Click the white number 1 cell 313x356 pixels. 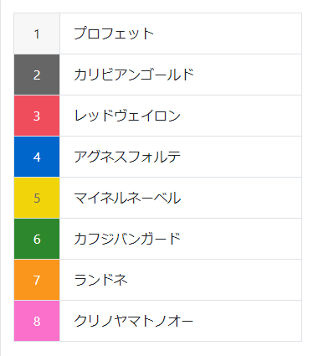(37, 34)
